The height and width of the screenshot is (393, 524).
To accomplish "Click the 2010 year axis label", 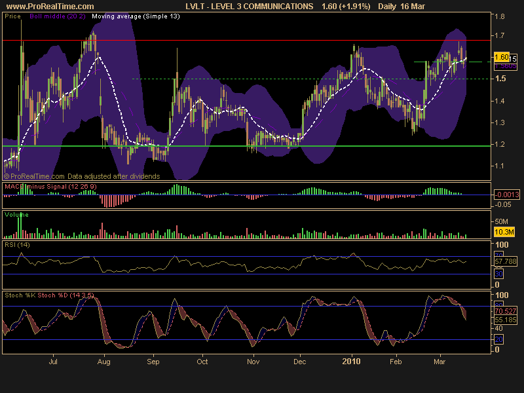I will pos(352,362).
